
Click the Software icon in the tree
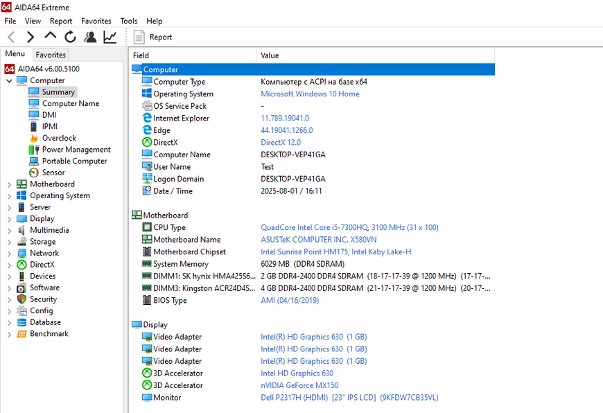[21, 288]
